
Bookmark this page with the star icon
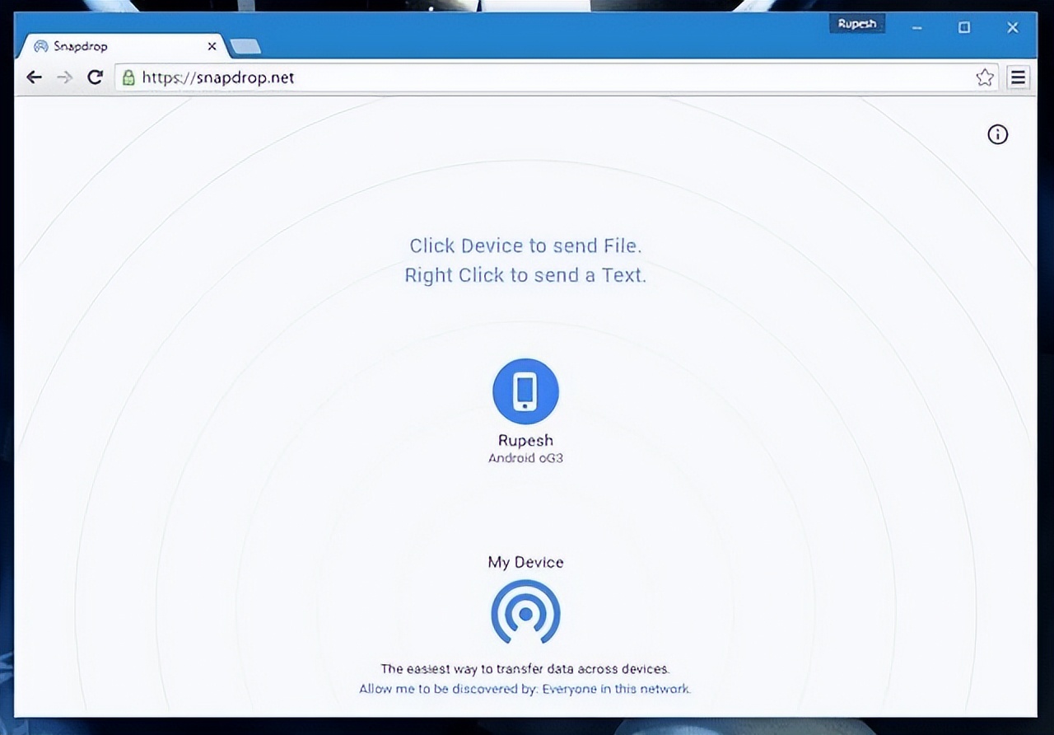985,77
